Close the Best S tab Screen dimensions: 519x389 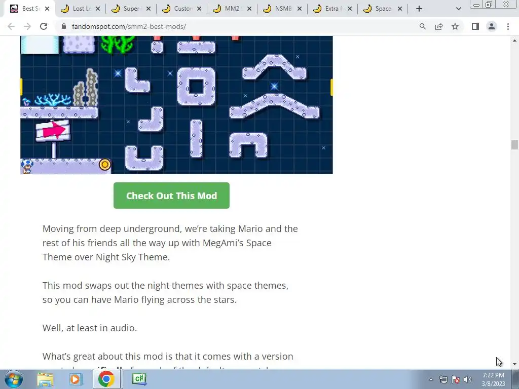(47, 9)
